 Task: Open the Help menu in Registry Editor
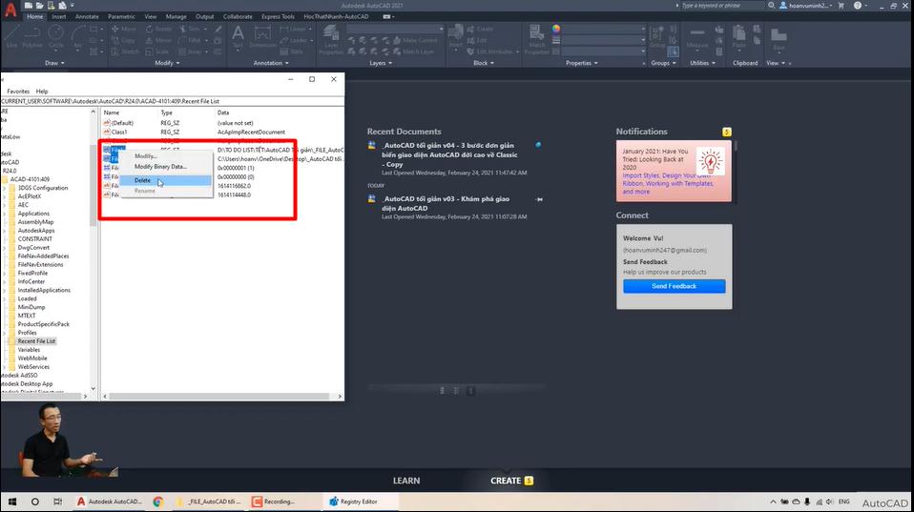42,92
